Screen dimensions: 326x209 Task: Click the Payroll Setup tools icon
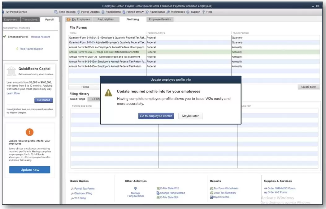[147, 12]
